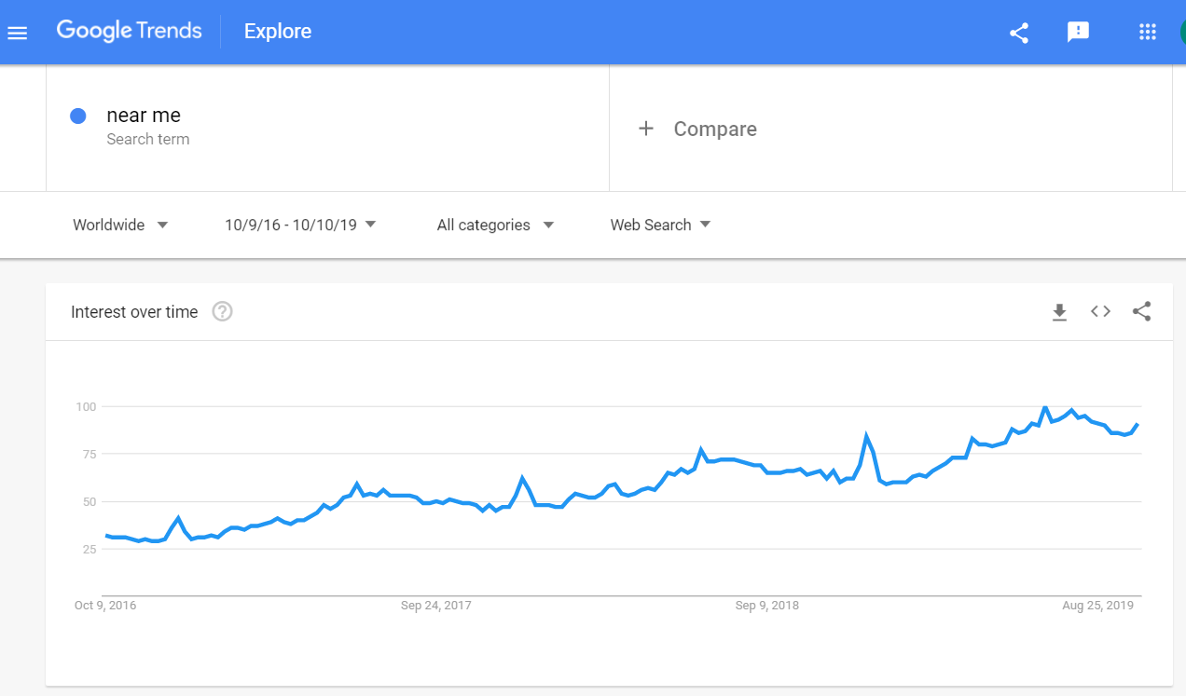
Task: Expand the Worldwide region dropdown
Action: pos(120,225)
